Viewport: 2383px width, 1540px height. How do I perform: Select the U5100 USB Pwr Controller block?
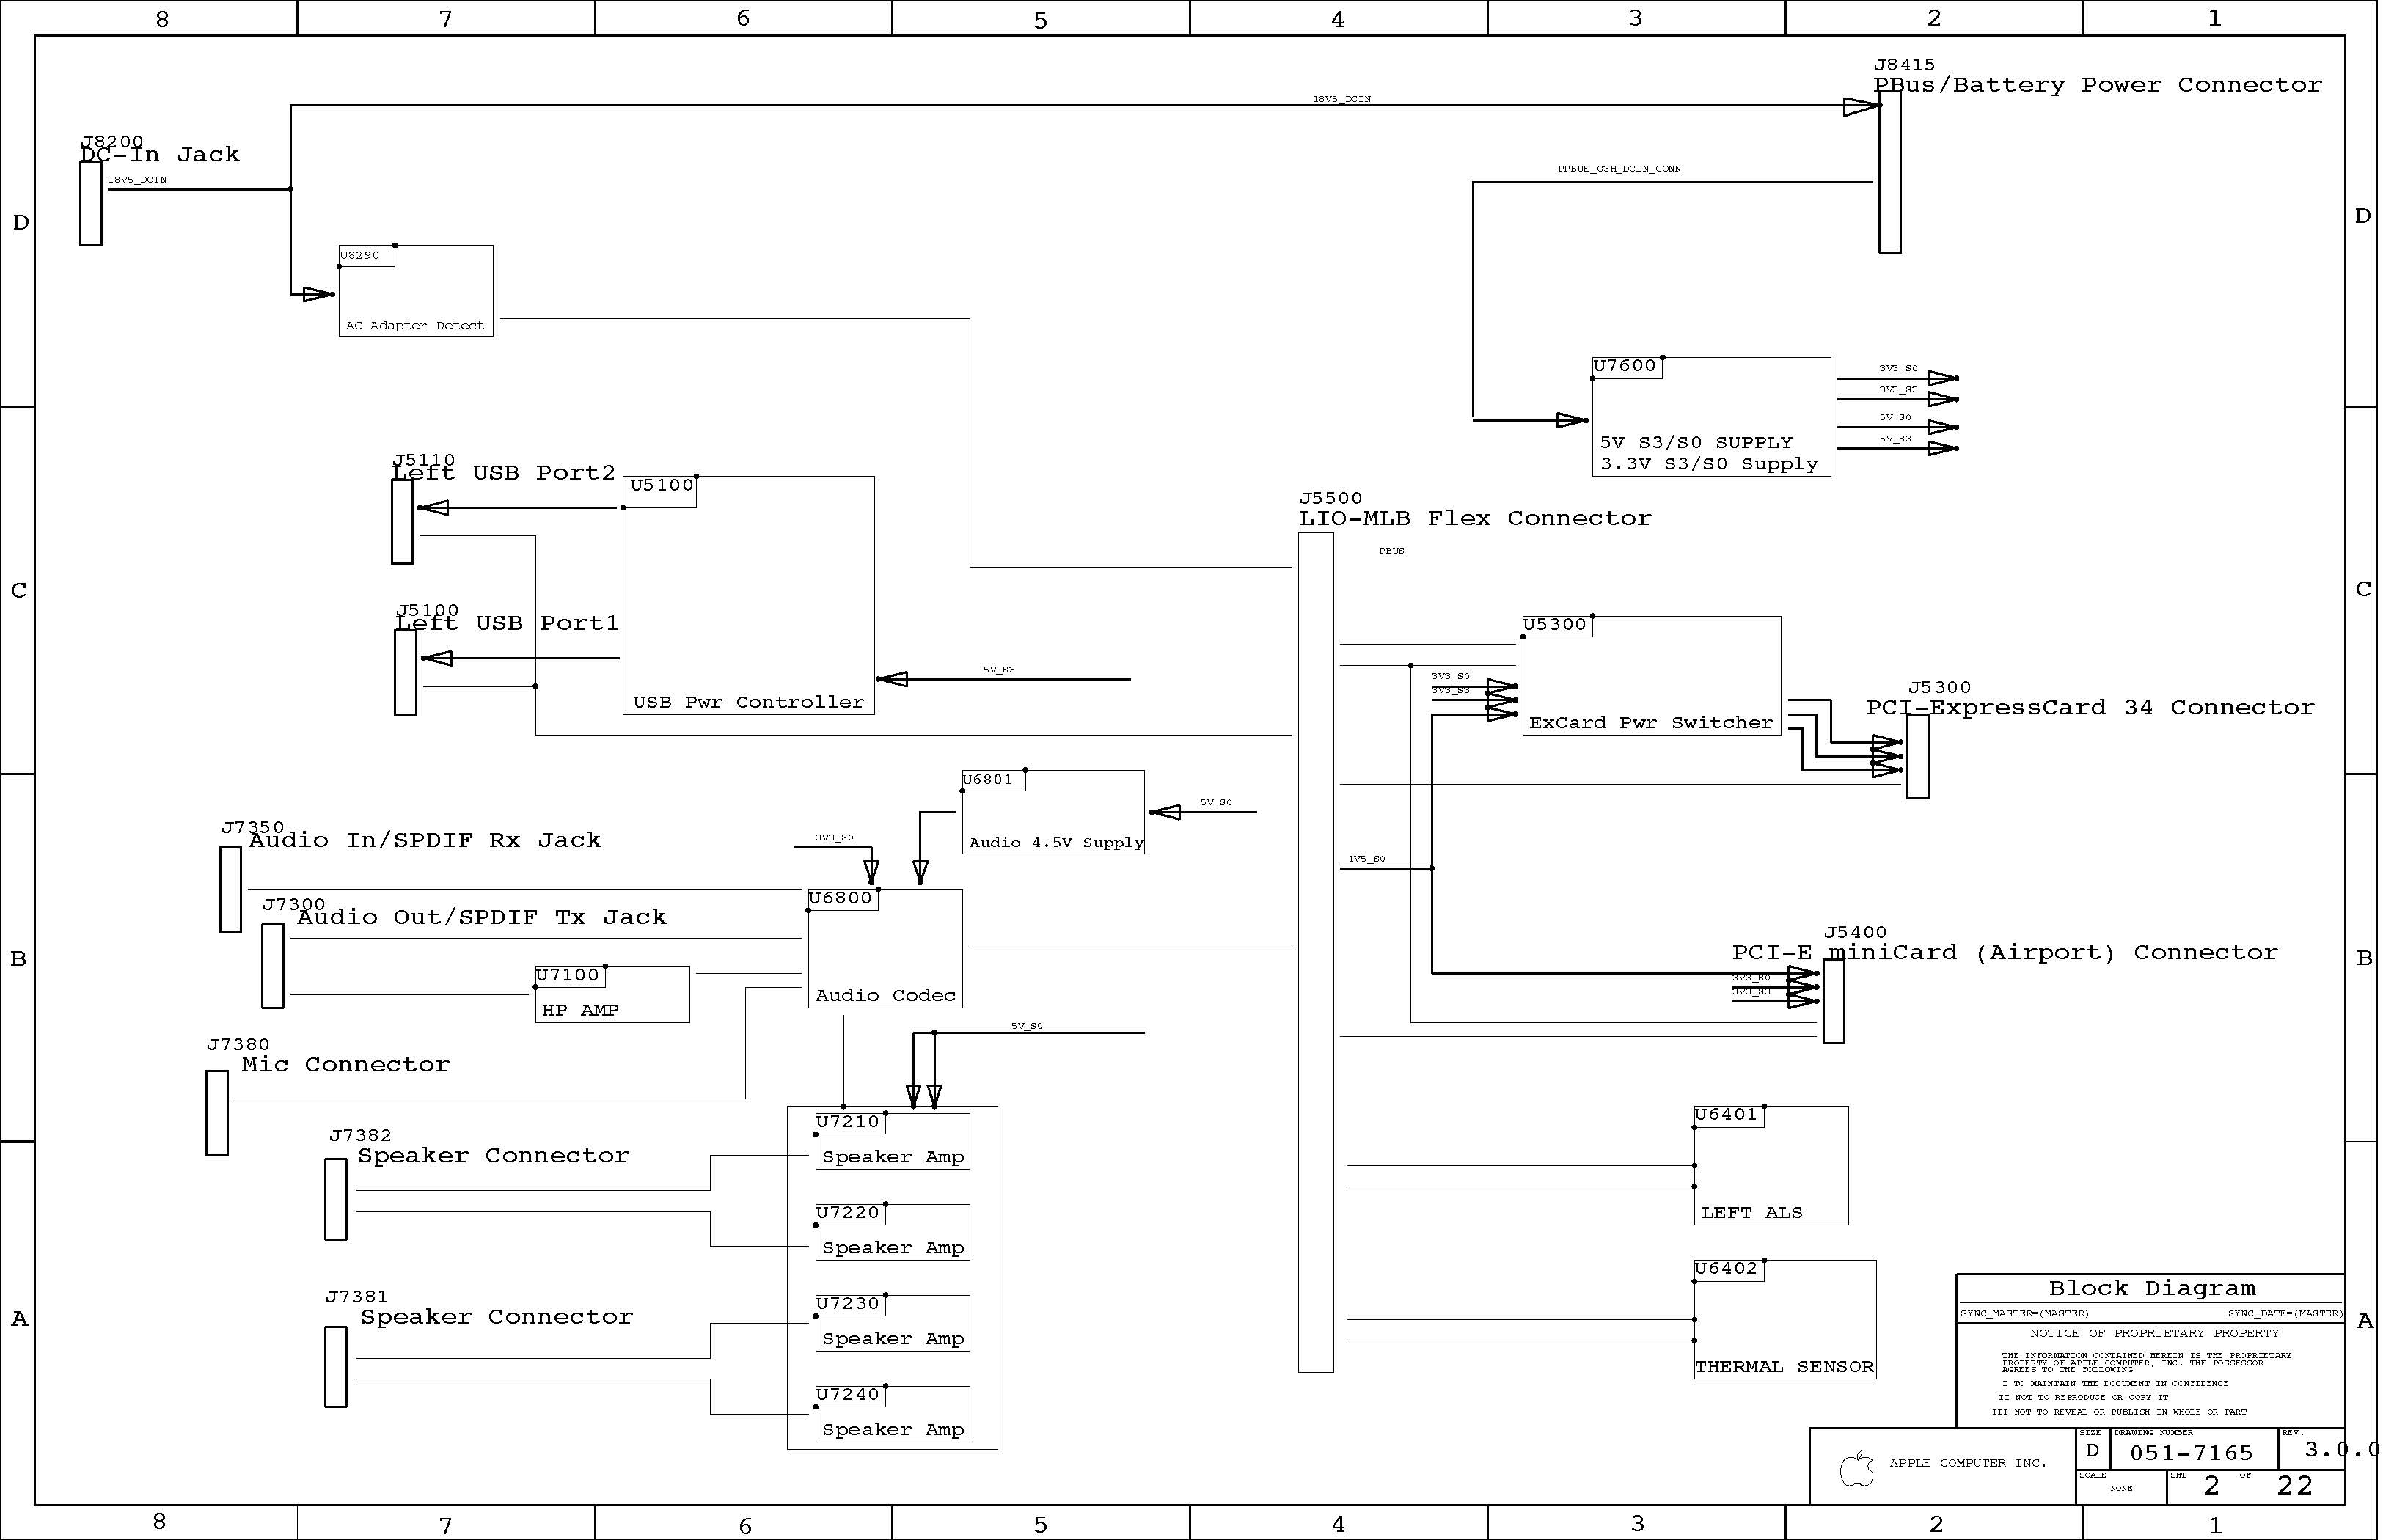pos(748,595)
